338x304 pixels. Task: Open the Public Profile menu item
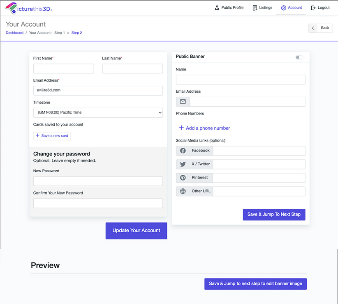(x=229, y=8)
